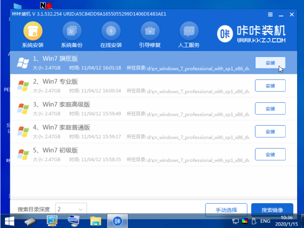Click the time 11/04/12 15:59:17
This screenshot has width=304, height=228.
point(101,137)
